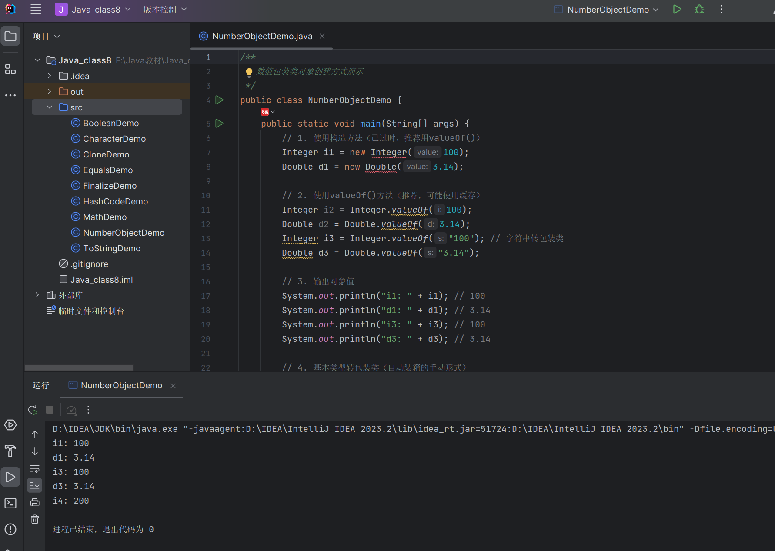Expand the out folder in project tree
The image size is (775, 551).
(x=50, y=92)
